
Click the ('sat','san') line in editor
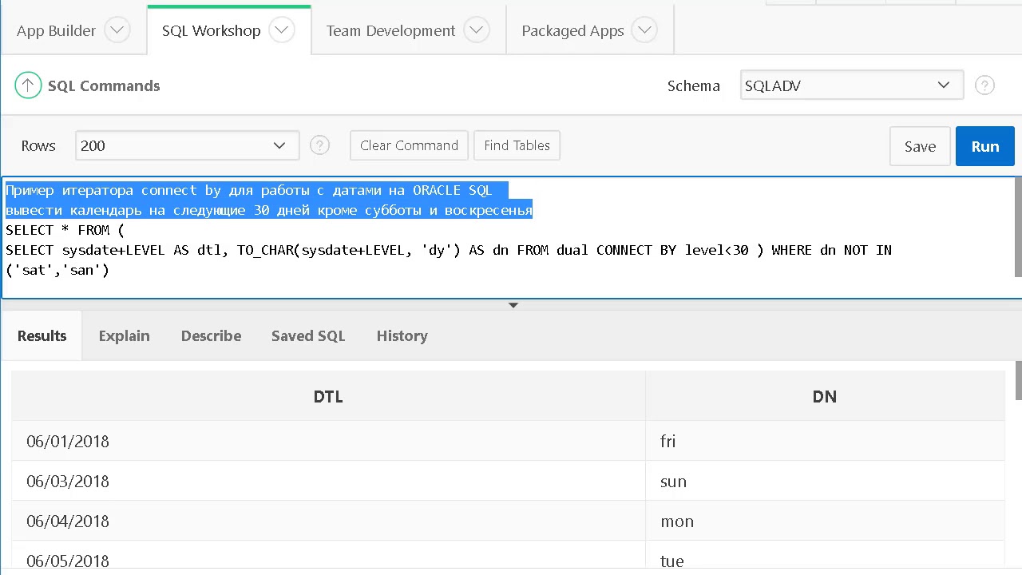click(57, 270)
